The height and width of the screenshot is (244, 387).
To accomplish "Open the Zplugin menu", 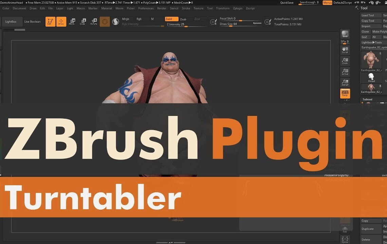I will pyautogui.click(x=238, y=8).
